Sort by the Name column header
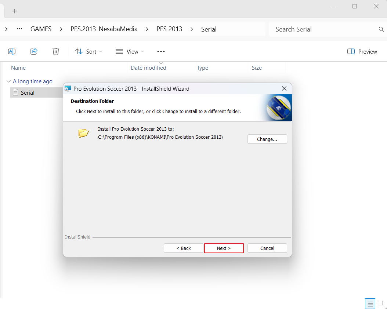 pos(18,68)
